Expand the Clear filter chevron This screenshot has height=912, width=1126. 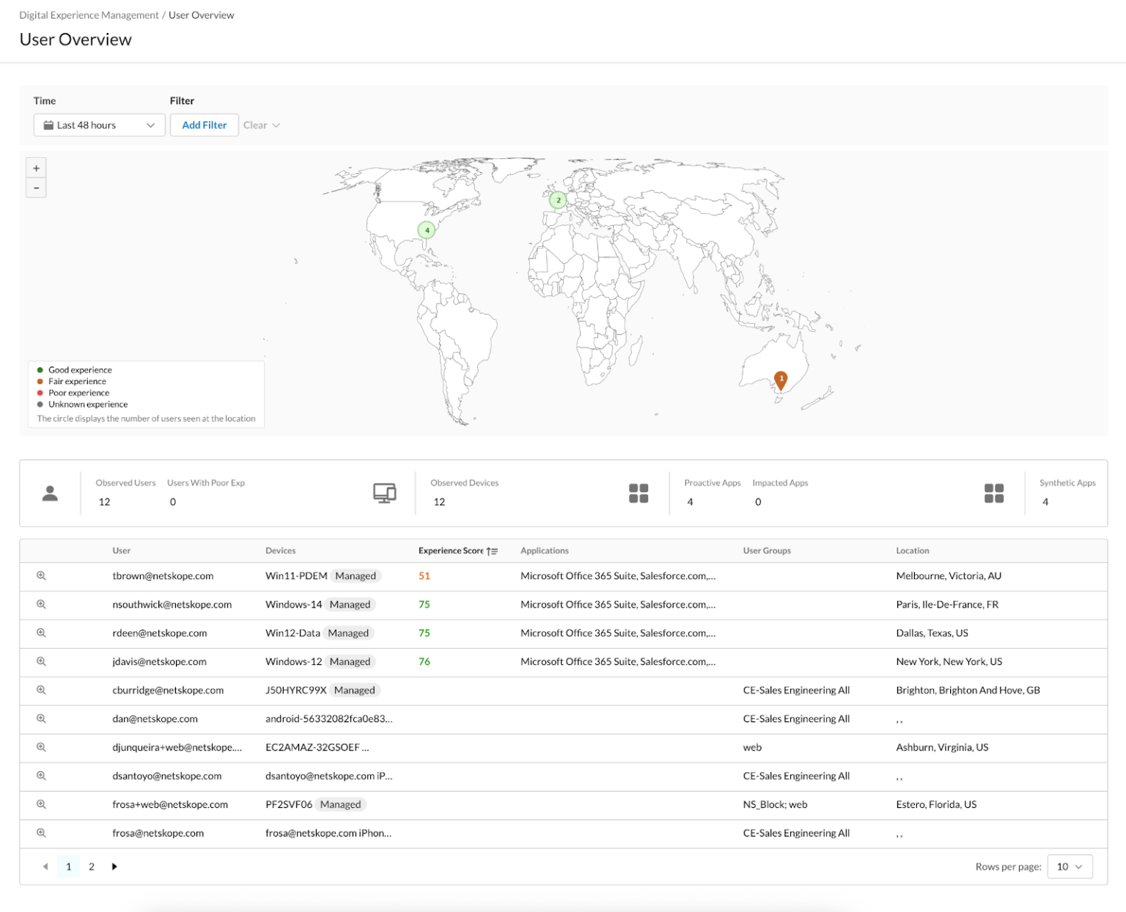(x=276, y=125)
